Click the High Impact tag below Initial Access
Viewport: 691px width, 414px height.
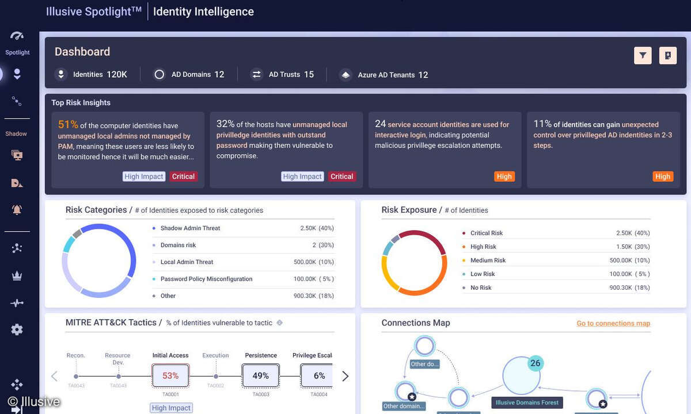coord(171,408)
